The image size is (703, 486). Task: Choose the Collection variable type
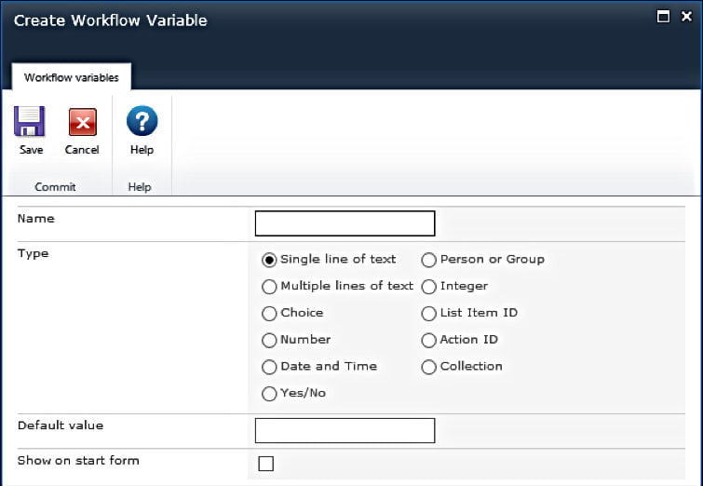(x=428, y=367)
